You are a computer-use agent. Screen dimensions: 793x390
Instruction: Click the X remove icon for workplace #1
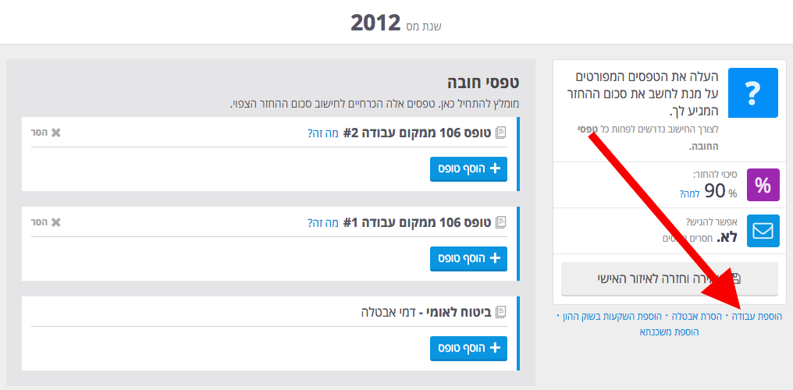click(x=55, y=222)
